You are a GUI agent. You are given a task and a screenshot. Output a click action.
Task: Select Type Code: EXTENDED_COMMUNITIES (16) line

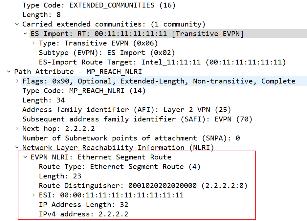[x=99, y=5]
